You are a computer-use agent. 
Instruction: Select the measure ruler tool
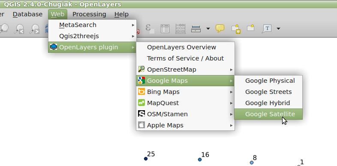click(x=196, y=29)
